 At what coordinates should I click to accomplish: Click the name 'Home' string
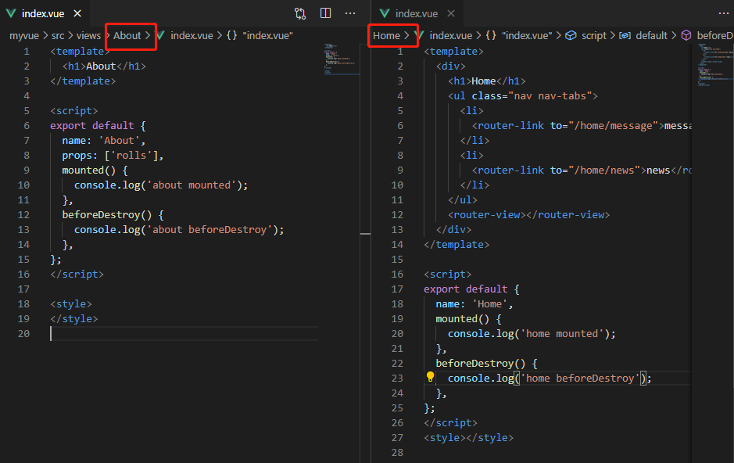point(489,303)
